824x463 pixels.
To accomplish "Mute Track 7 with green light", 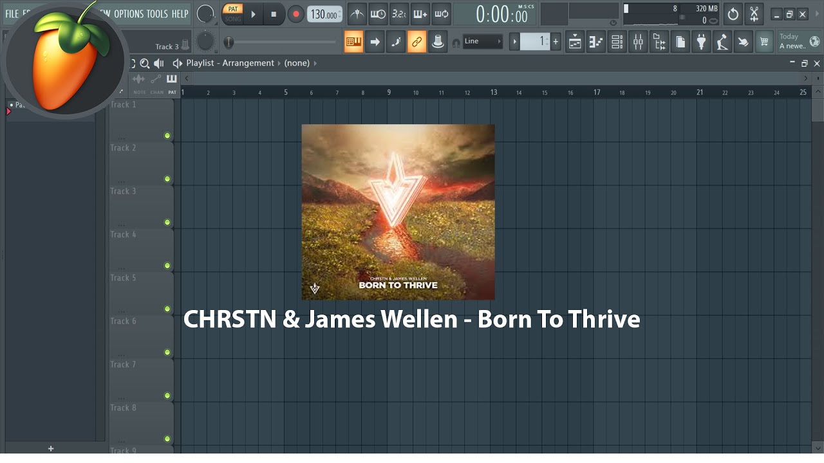I will pos(167,395).
